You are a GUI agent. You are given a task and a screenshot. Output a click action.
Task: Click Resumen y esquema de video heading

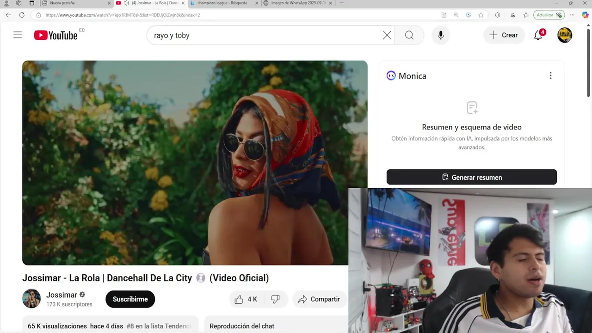(x=472, y=127)
